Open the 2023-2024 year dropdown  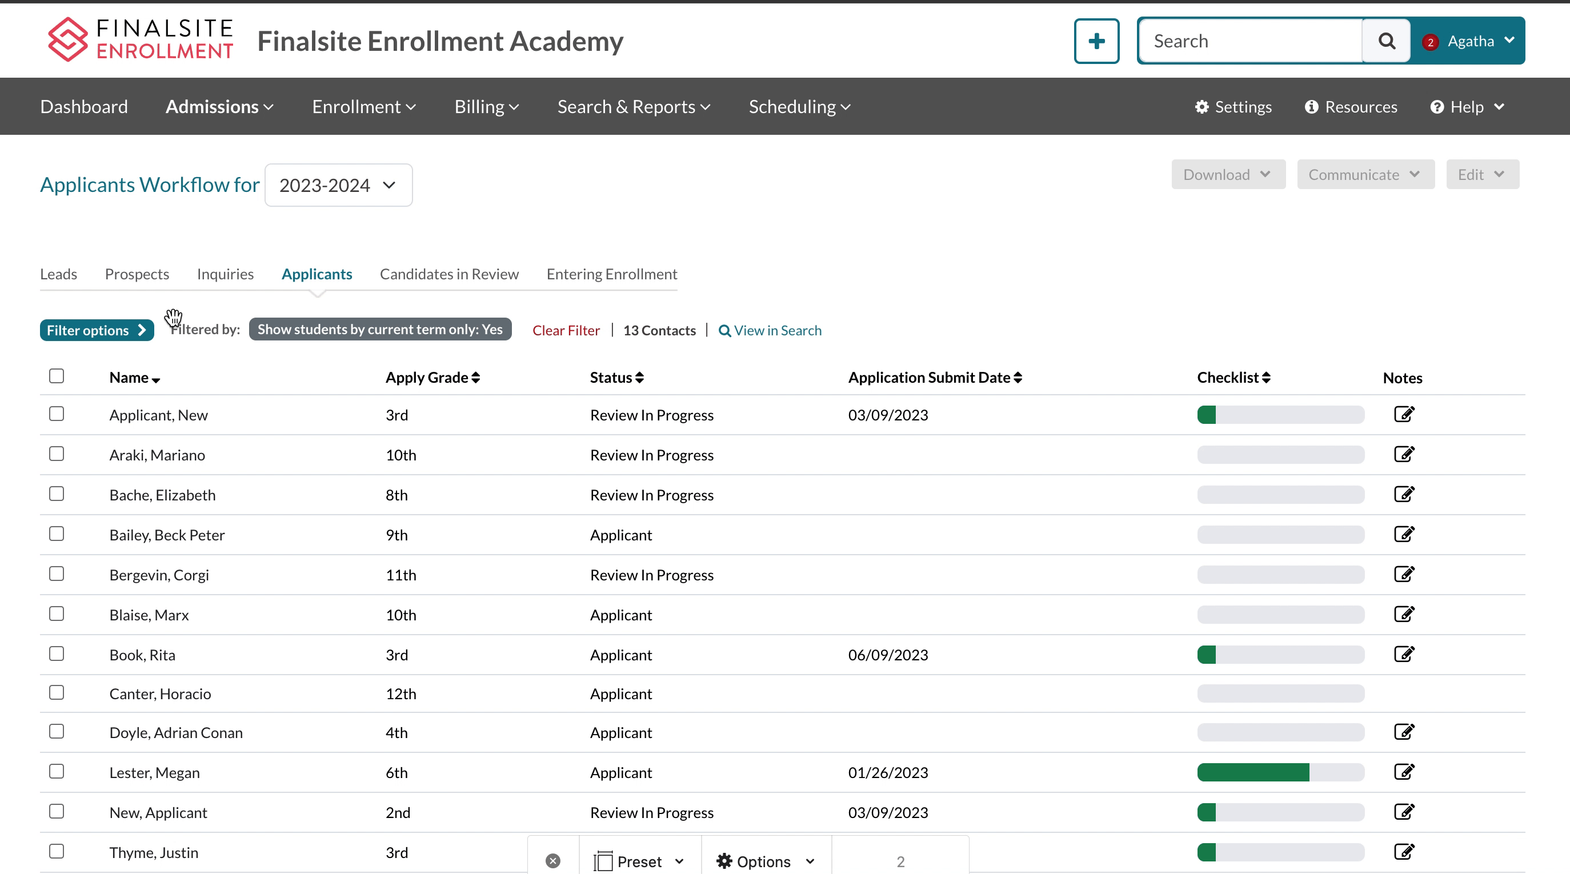click(338, 185)
